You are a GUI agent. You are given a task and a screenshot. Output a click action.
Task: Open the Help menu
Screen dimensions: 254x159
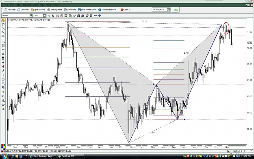click(56, 5)
